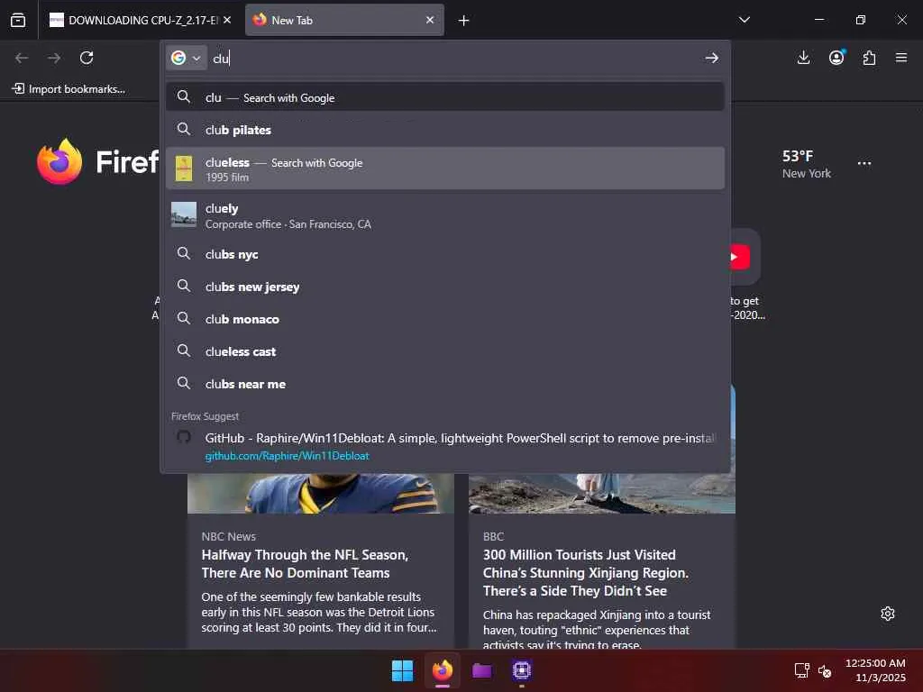Open the Firefox account icon
Screen dimensions: 923x692
point(836,58)
